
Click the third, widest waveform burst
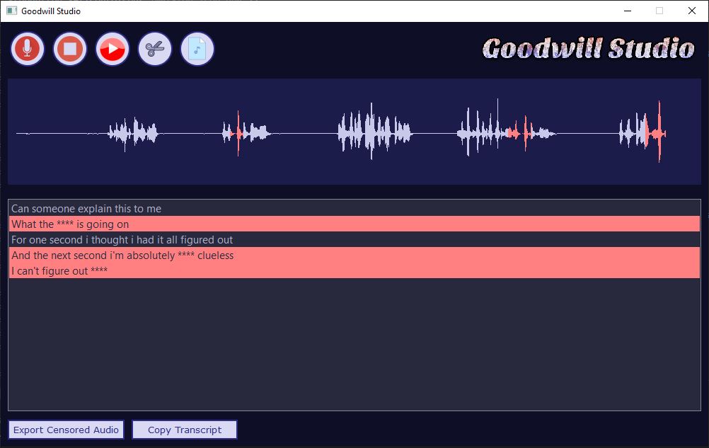[x=374, y=132]
